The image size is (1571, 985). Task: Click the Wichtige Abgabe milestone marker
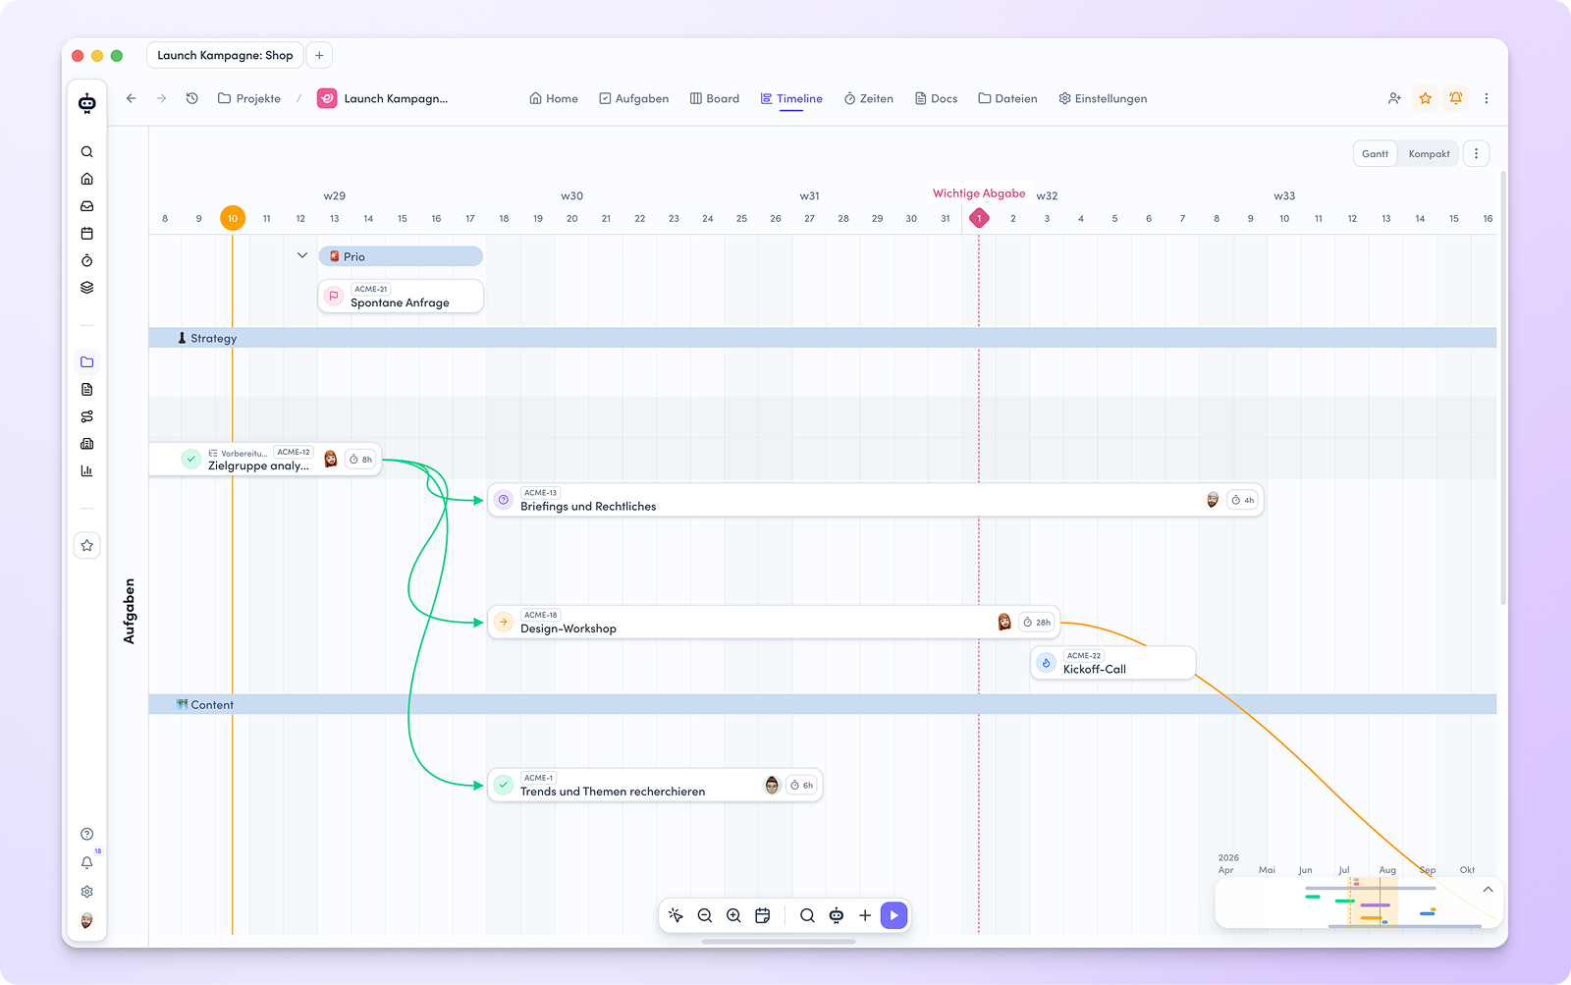point(979,218)
